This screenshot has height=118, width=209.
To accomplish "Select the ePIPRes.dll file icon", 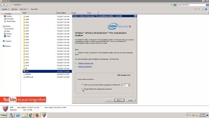I will pyautogui.click(x=24, y=77).
